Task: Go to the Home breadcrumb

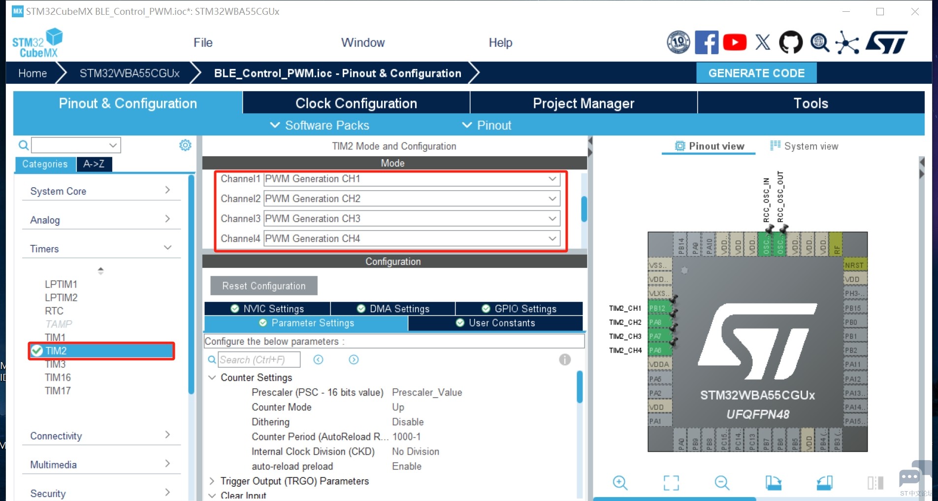Action: point(32,73)
